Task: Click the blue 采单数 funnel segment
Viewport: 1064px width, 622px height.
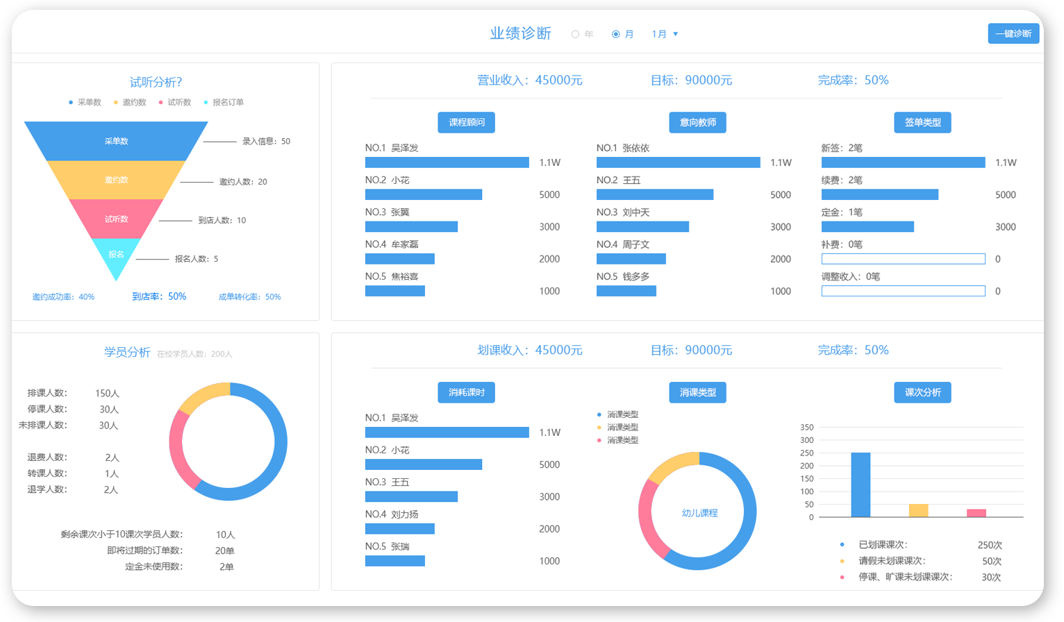Action: (116, 141)
